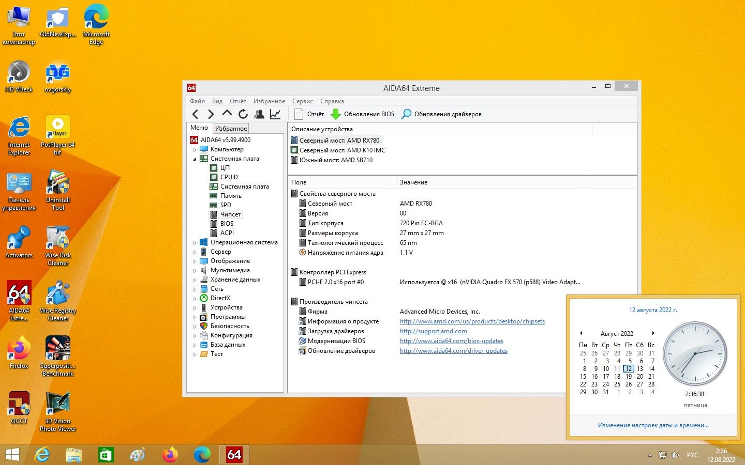
Task: Open the Вид menu
Action: (x=217, y=101)
